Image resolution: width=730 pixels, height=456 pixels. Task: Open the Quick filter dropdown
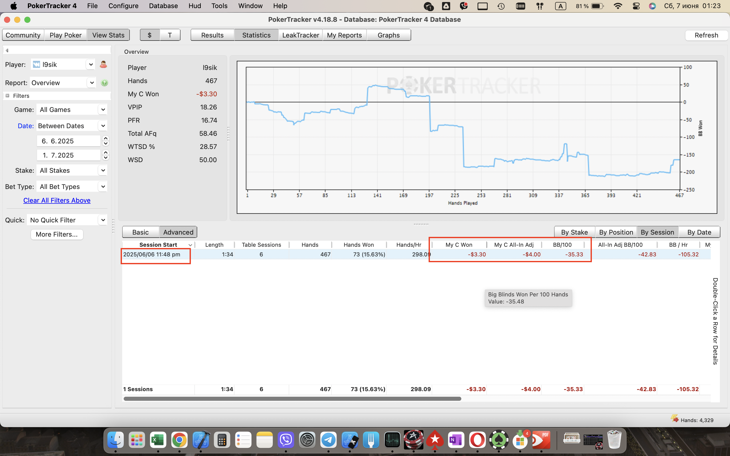tap(67, 220)
